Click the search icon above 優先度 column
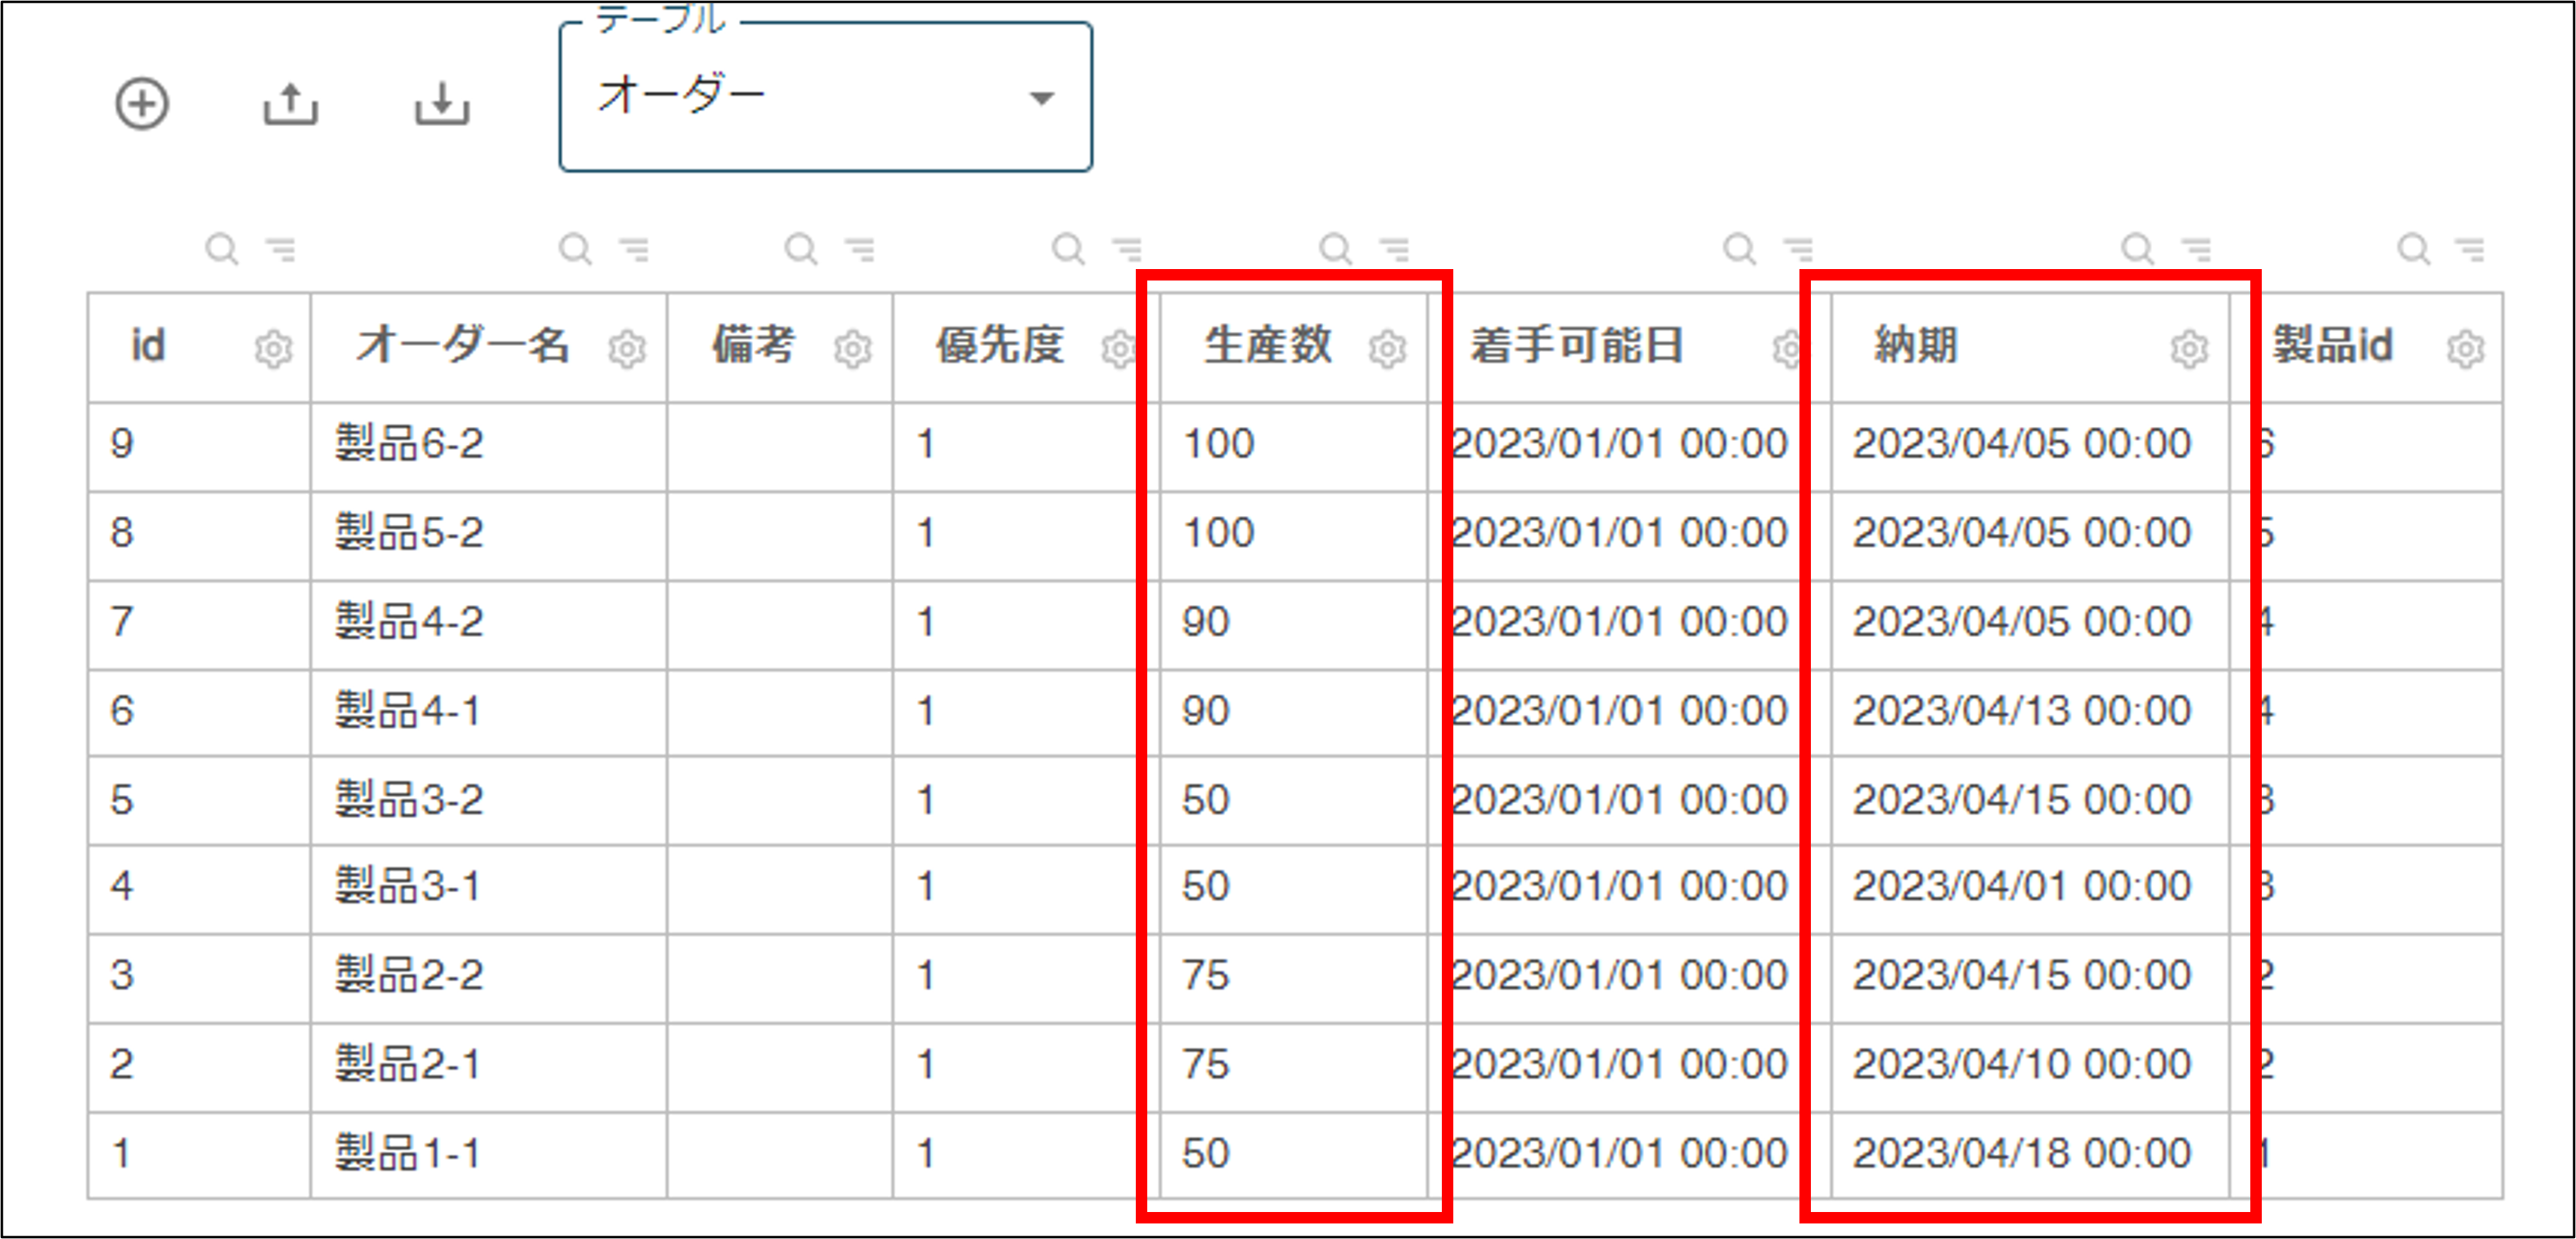2576x1239 pixels. (1069, 249)
